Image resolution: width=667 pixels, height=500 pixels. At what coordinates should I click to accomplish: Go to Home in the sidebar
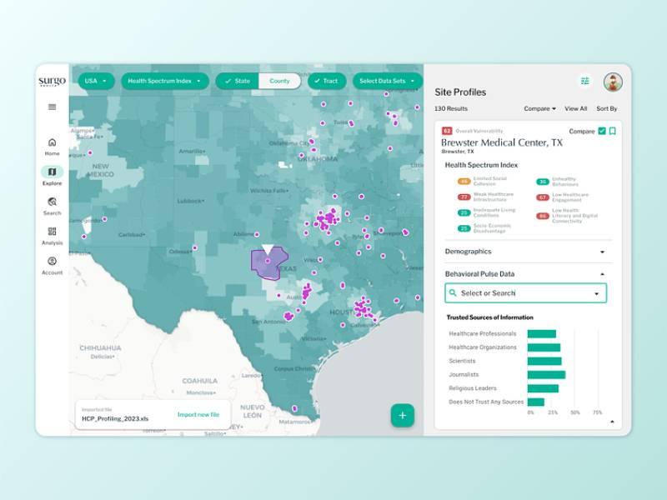(52, 147)
